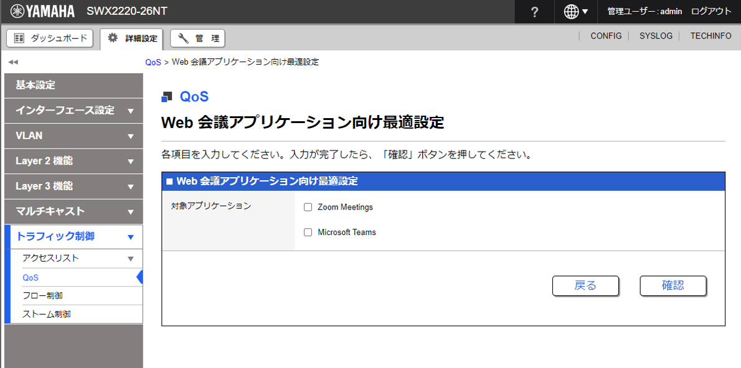The image size is (741, 368).
Task: Switch to the management (管理) tab
Action: (x=197, y=39)
